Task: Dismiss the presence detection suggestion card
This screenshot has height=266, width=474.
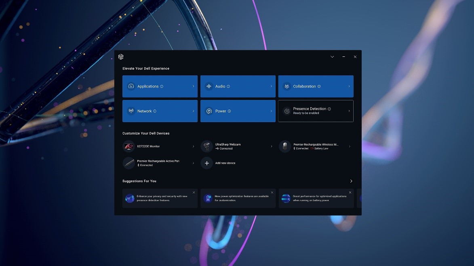Action: pos(194,193)
